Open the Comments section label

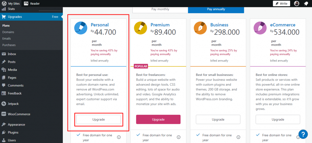coord(16,85)
